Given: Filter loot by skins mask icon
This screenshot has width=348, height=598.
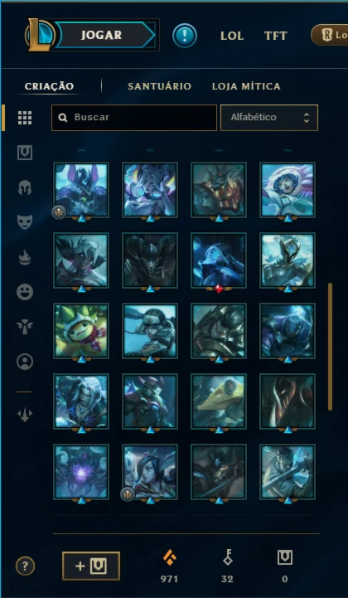Looking at the screenshot, I should tap(25, 221).
